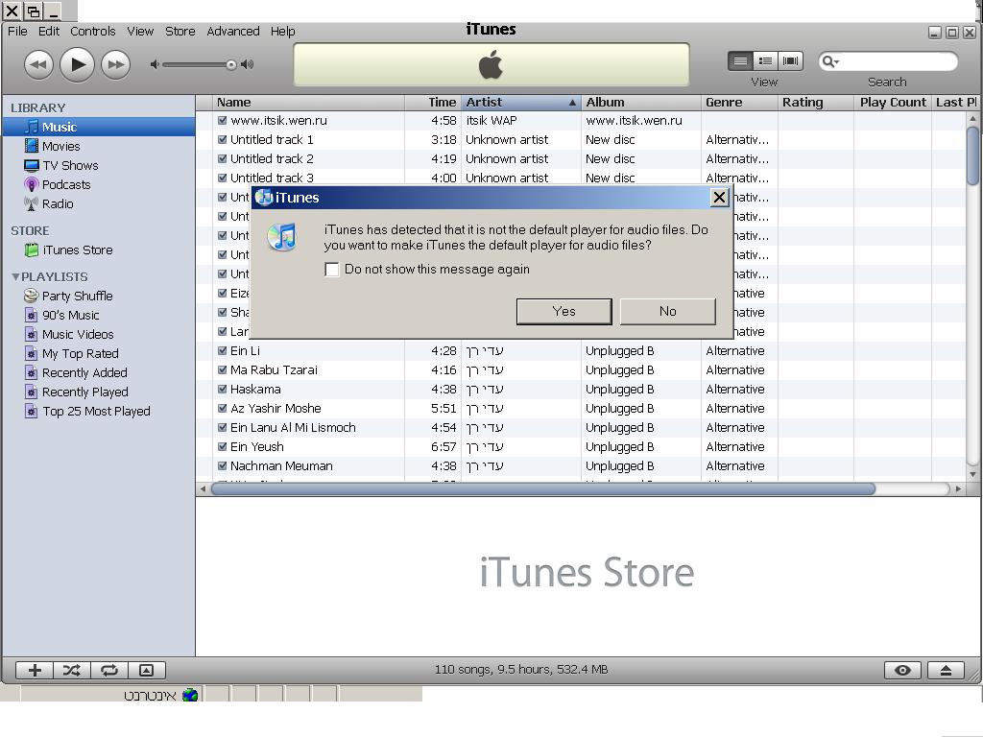Check Do not show this message again
The width and height of the screenshot is (983, 737).
[x=331, y=270]
